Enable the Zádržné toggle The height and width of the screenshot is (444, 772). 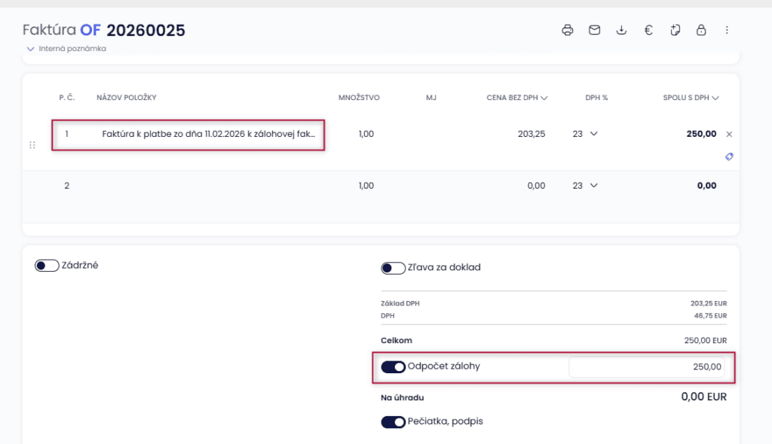click(x=47, y=266)
